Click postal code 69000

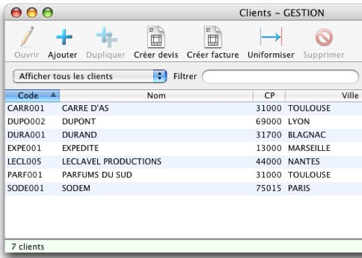[x=269, y=121]
